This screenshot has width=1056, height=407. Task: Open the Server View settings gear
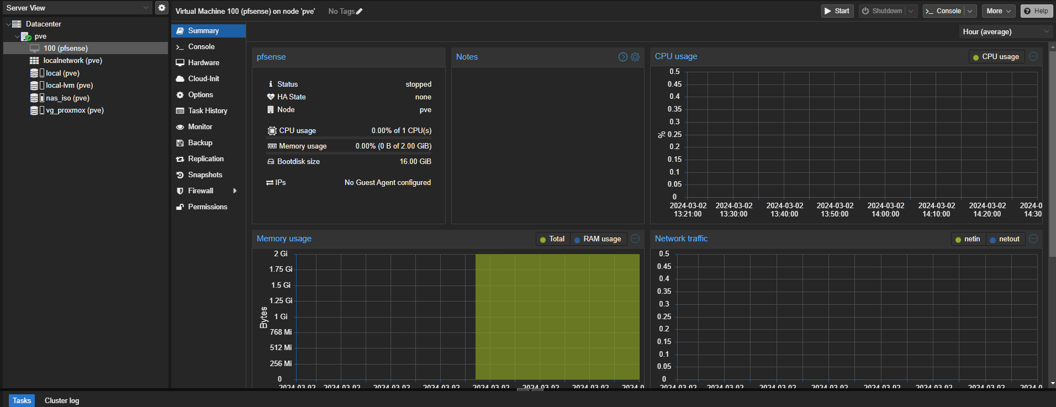[161, 8]
